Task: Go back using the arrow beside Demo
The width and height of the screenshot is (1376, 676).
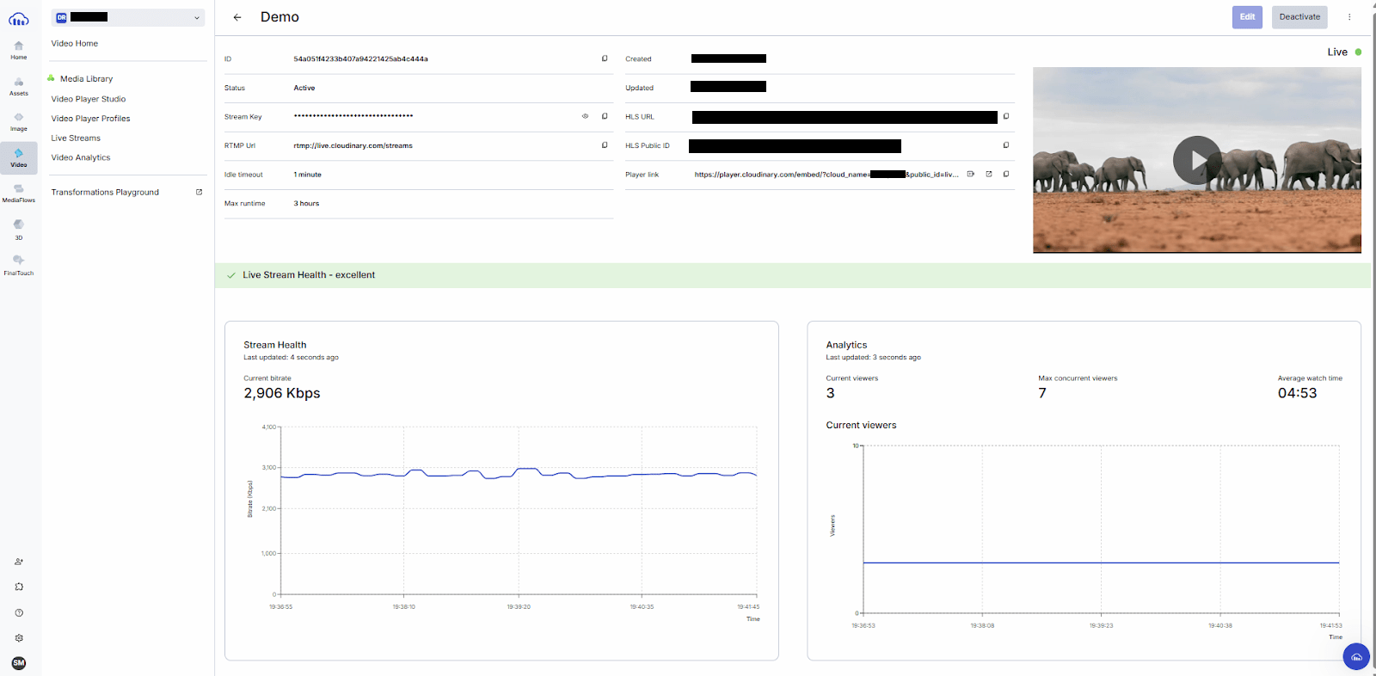Action: (x=237, y=17)
